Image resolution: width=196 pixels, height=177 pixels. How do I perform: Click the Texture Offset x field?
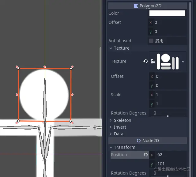coord(168,76)
